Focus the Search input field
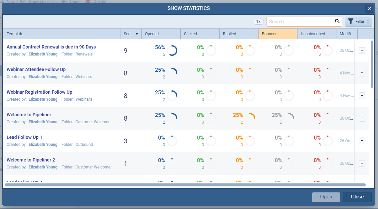This screenshot has height=209, width=378. pyautogui.click(x=300, y=22)
